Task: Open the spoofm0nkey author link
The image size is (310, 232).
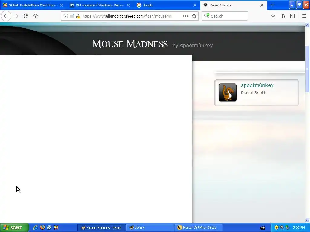Action: pos(257,85)
